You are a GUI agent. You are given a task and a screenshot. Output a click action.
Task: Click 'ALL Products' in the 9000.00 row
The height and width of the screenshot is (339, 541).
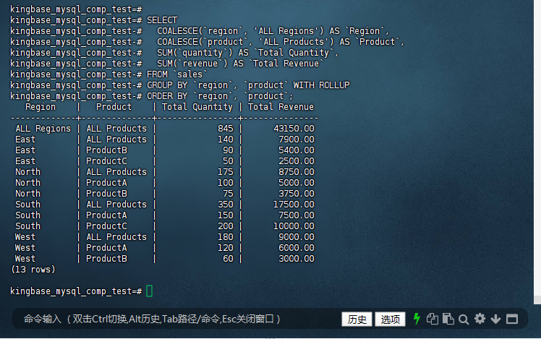coord(116,237)
